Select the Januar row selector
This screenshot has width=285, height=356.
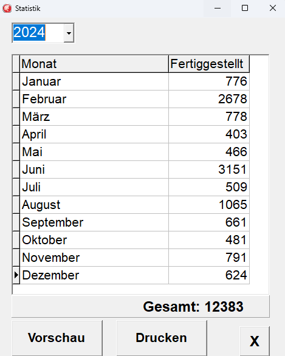[x=16, y=81]
